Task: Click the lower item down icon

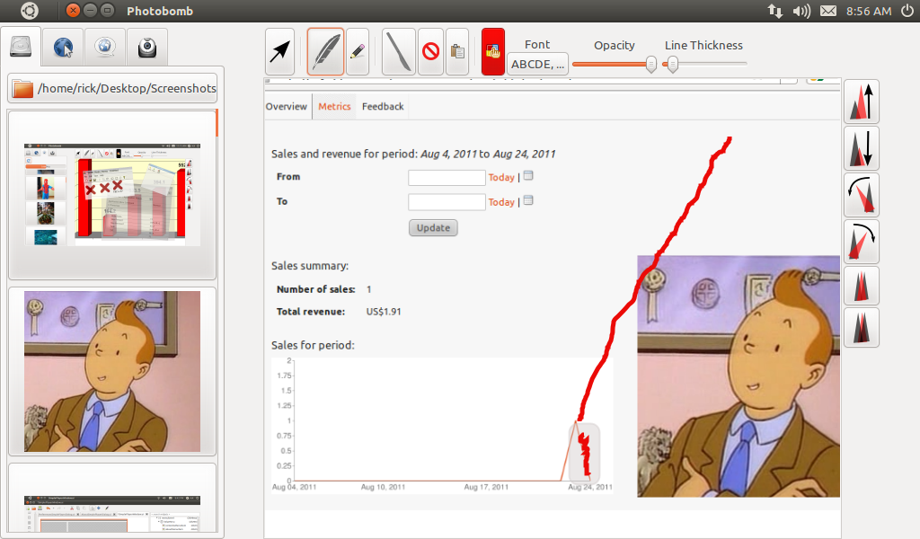Action: (862, 148)
